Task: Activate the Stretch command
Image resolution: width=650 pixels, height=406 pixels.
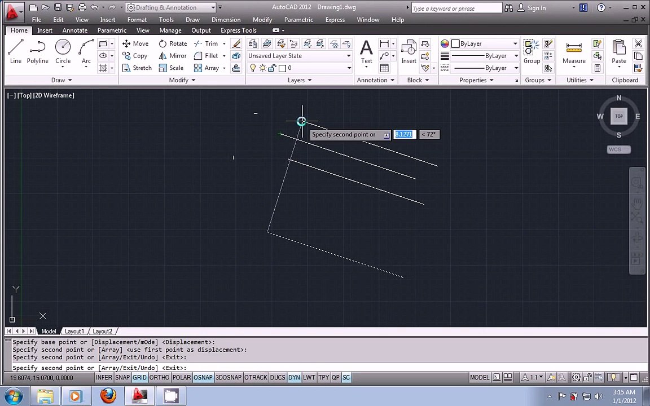Action: [x=137, y=68]
